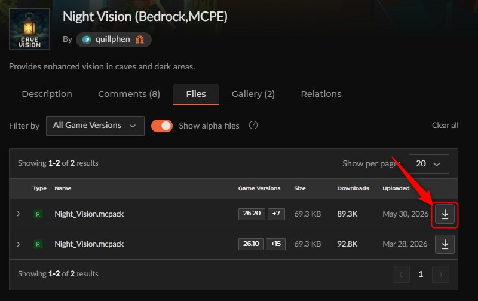Click quillphen's avatar icon
The width and height of the screenshot is (478, 301).
[x=87, y=39]
